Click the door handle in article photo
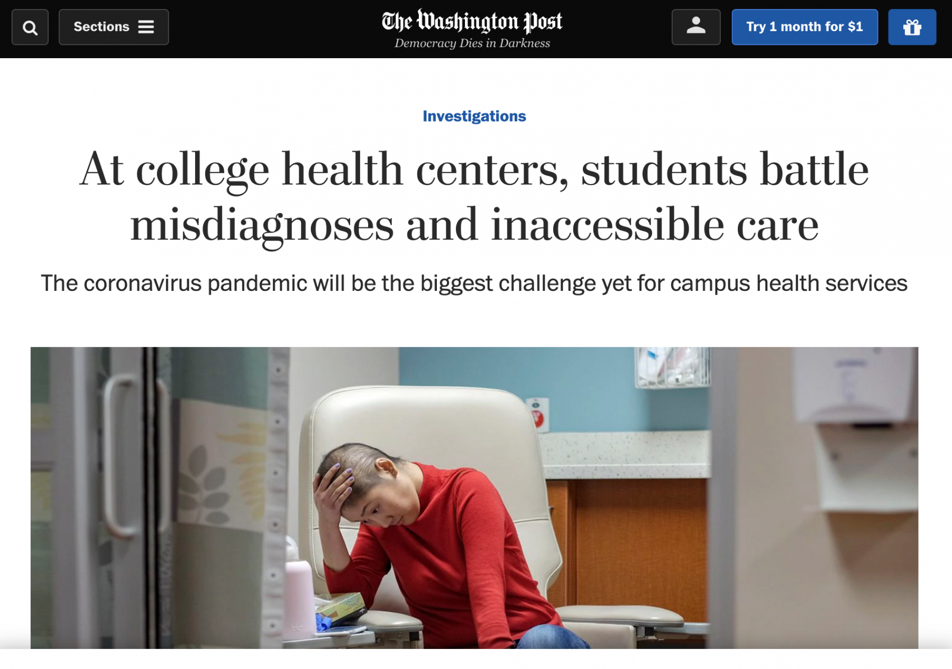This screenshot has height=669, width=952. (x=117, y=455)
